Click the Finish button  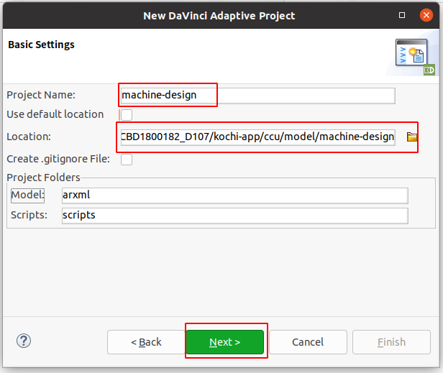click(x=391, y=342)
